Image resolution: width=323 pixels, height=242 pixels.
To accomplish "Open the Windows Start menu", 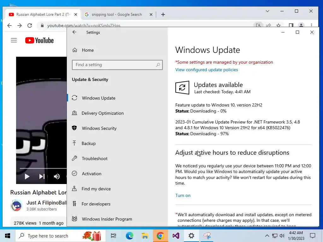I will 8,236.
